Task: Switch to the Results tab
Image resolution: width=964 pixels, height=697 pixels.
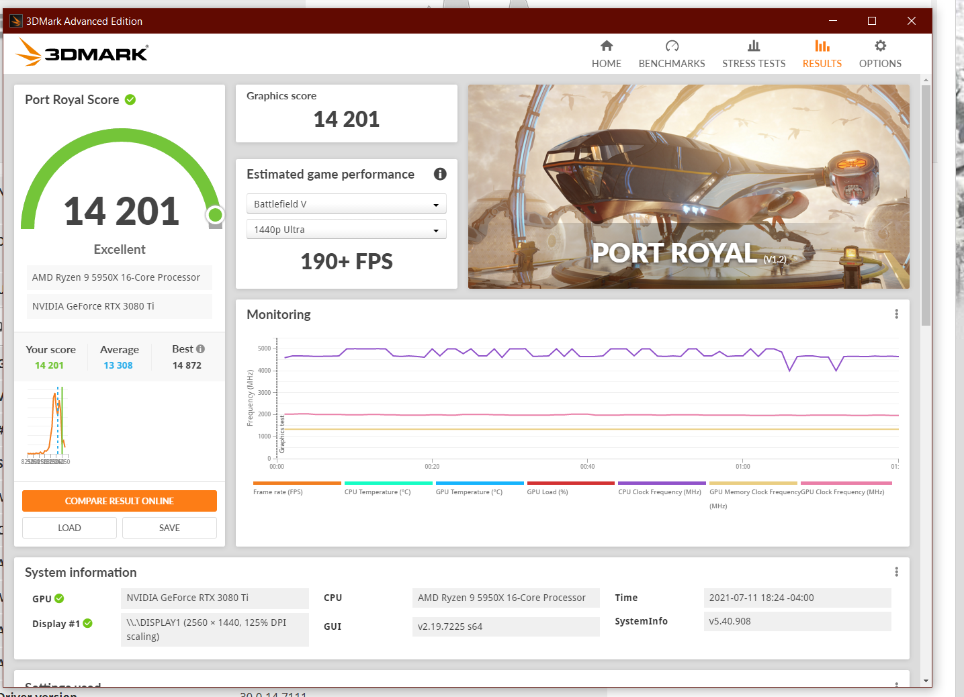Action: pyautogui.click(x=822, y=54)
